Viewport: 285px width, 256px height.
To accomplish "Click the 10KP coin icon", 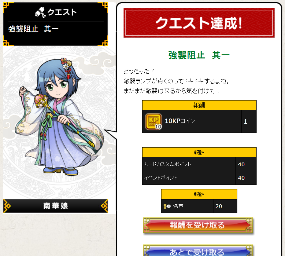I will pyautogui.click(x=154, y=122).
